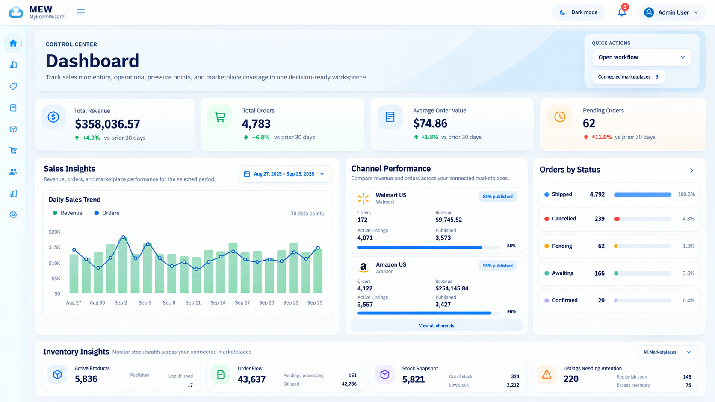Click the 88% published badge
Image resolution: width=715 pixels, height=402 pixels.
click(x=497, y=197)
